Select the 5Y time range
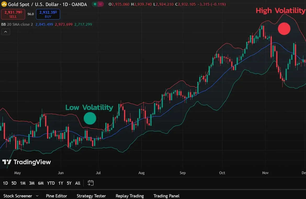 click(x=69, y=183)
